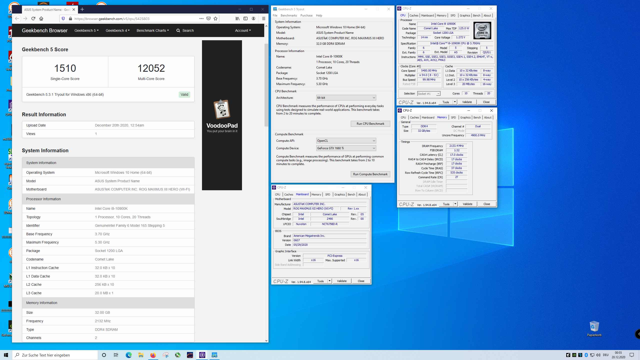The height and width of the screenshot is (360, 640).
Task: Bookmark this page with star icon
Action: [215, 18]
